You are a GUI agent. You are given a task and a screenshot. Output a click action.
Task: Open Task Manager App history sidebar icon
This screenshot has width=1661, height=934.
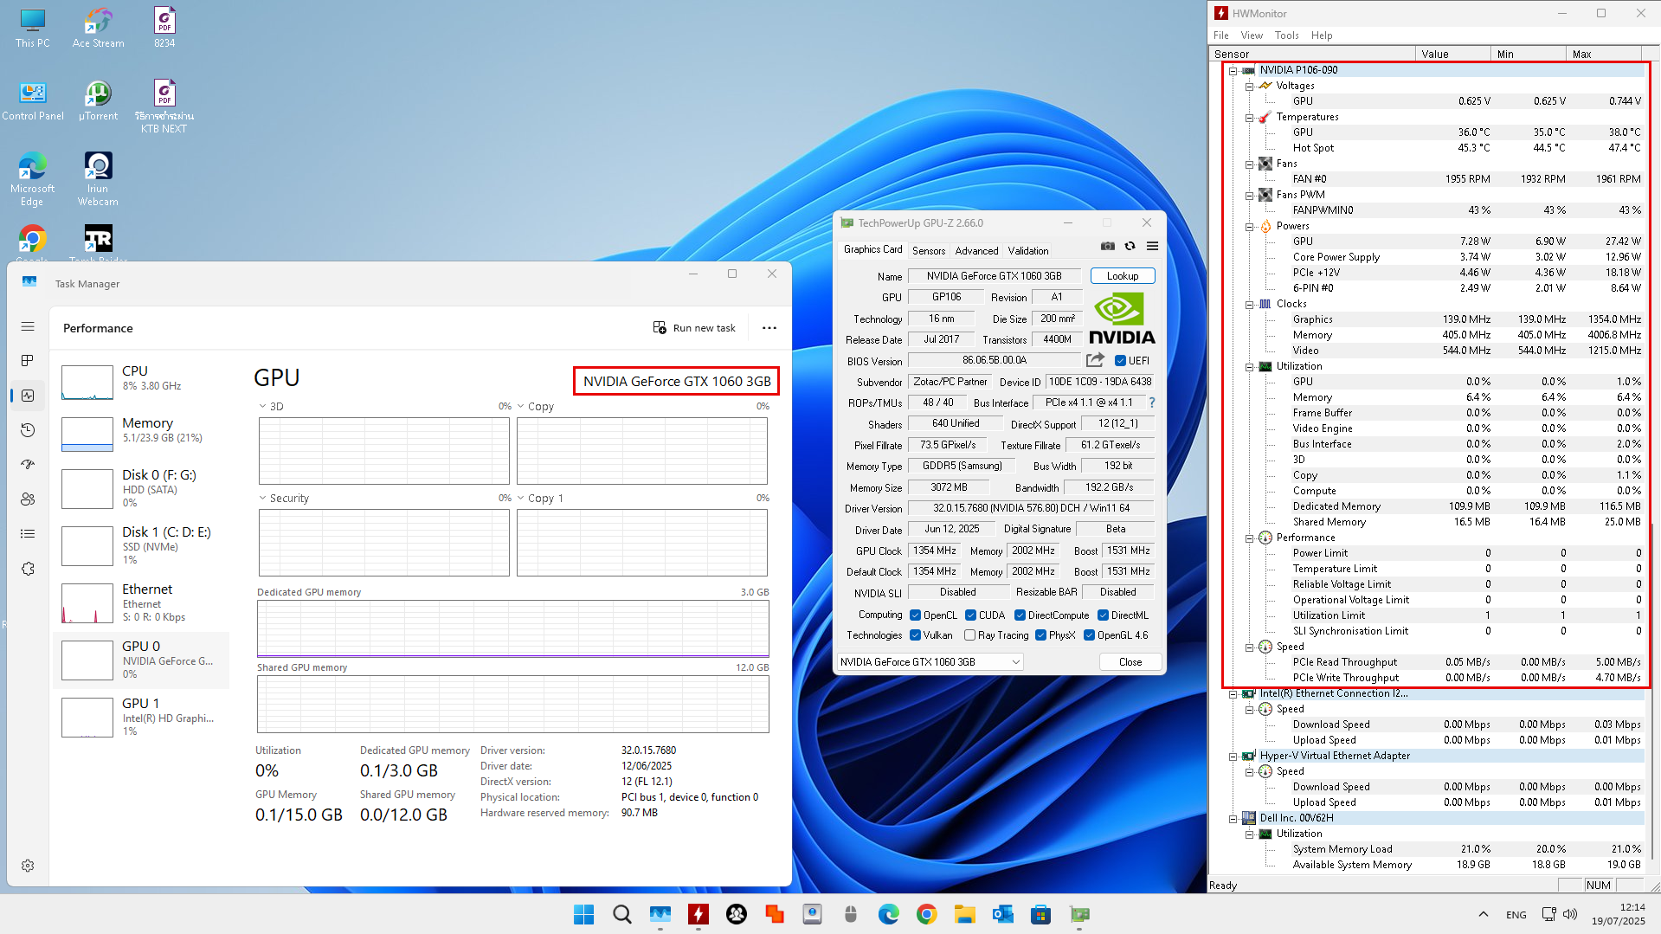point(28,430)
